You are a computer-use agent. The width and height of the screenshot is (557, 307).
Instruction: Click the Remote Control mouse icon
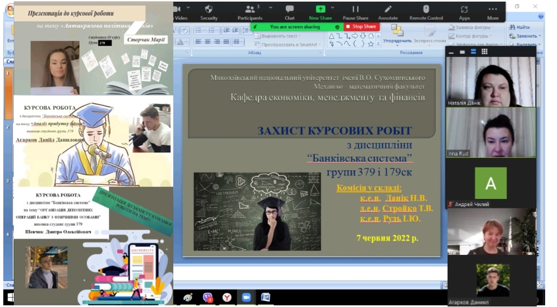click(x=426, y=11)
